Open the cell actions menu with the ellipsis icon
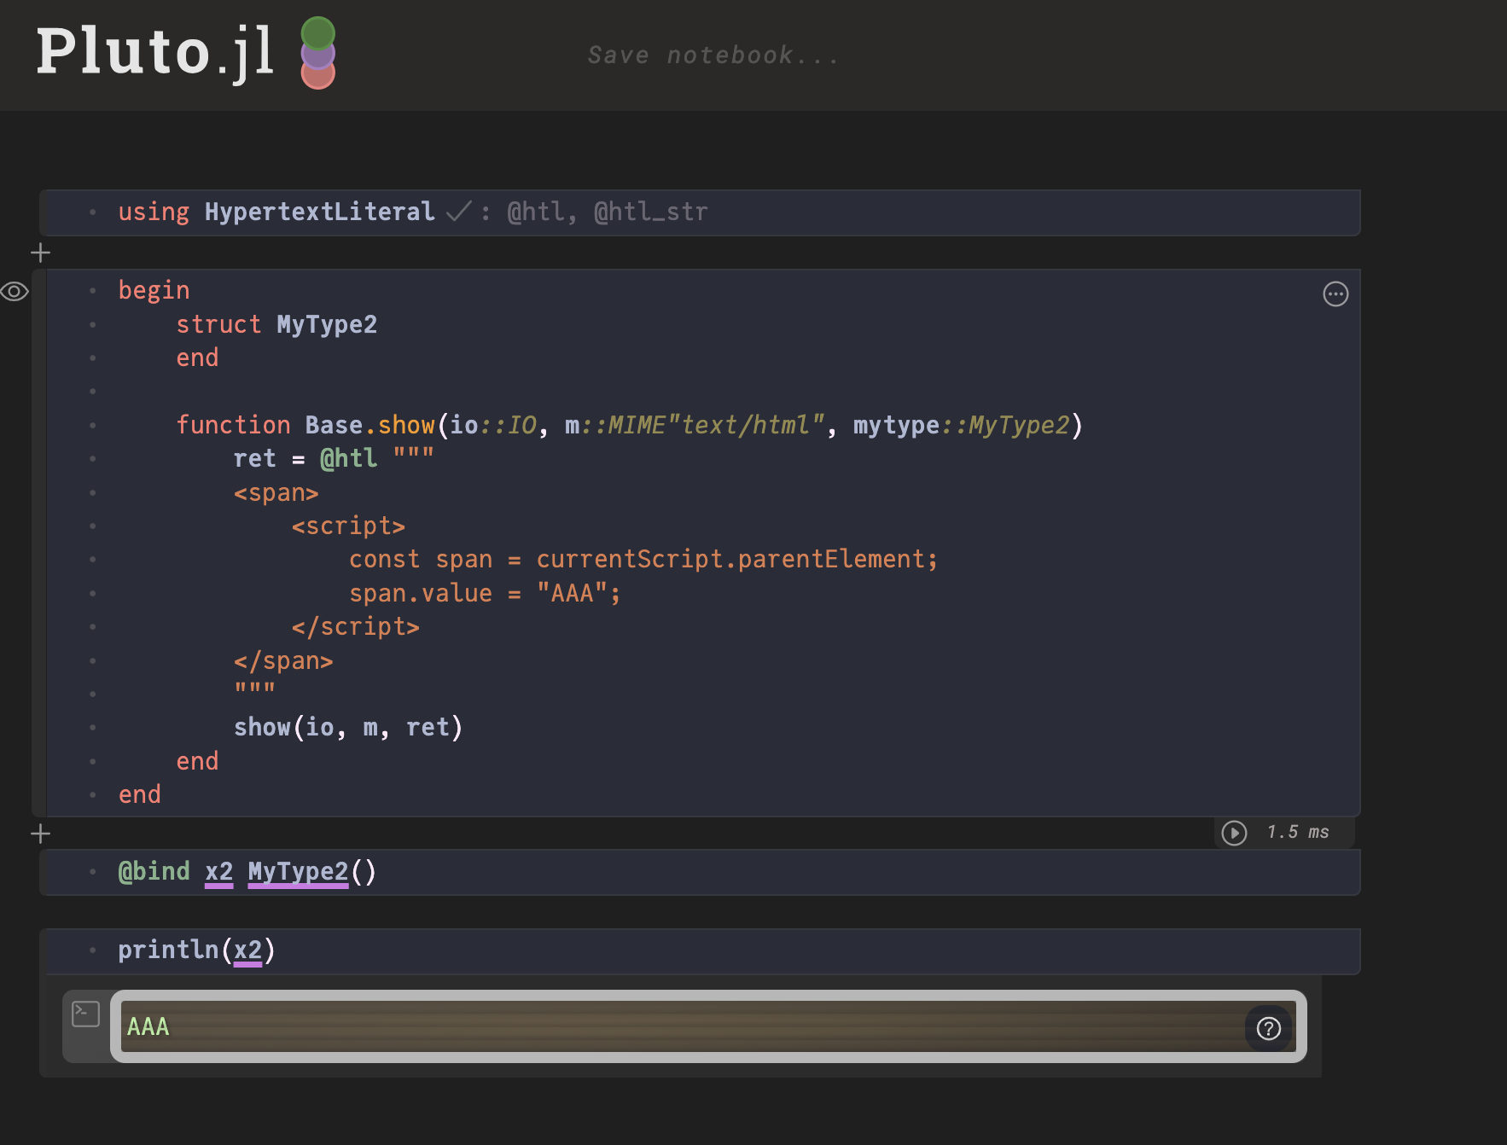This screenshot has height=1145, width=1507. tap(1335, 294)
